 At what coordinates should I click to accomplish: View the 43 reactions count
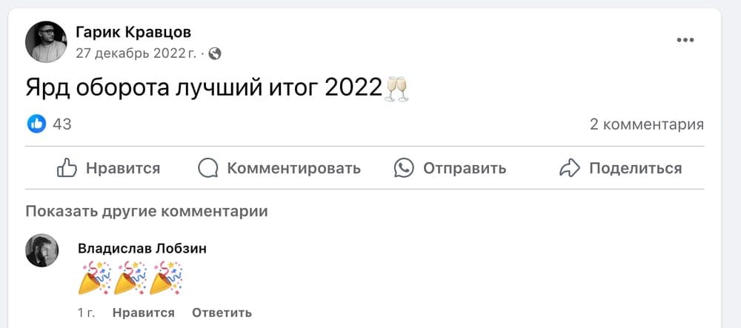click(x=62, y=124)
